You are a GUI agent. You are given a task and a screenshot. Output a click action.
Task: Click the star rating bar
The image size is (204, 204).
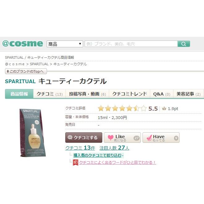click(x=122, y=108)
